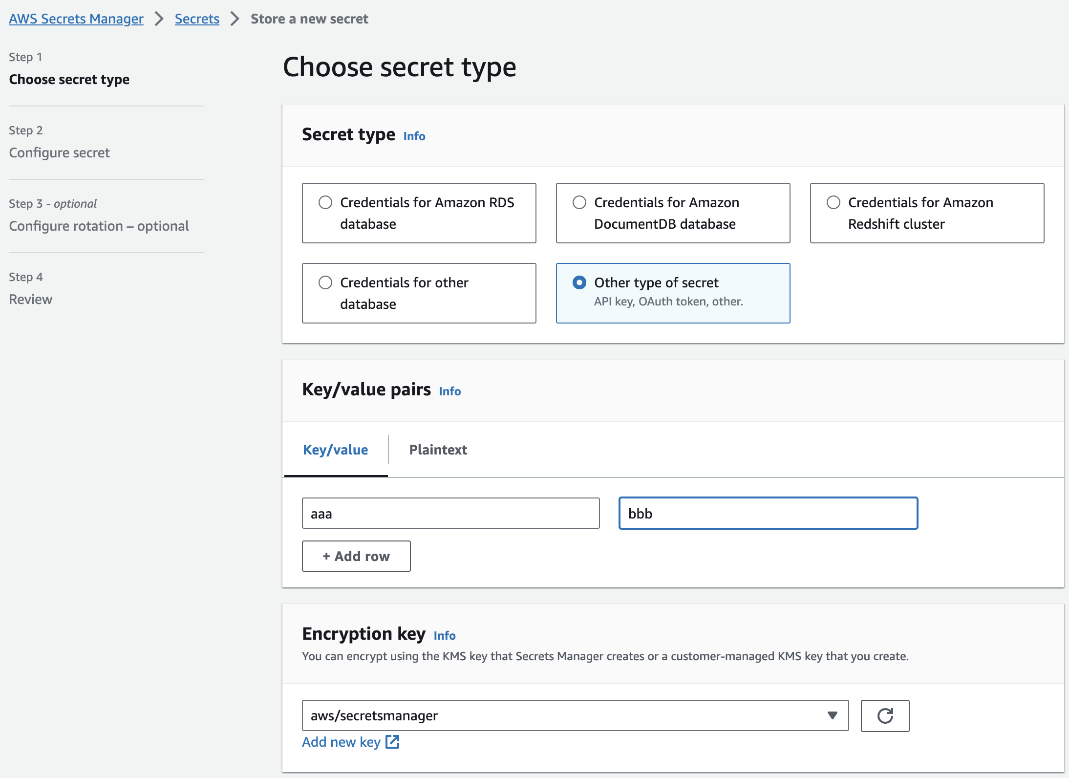This screenshot has width=1069, height=778.
Task: Open Info link next to Key/value pairs
Action: pyautogui.click(x=449, y=391)
